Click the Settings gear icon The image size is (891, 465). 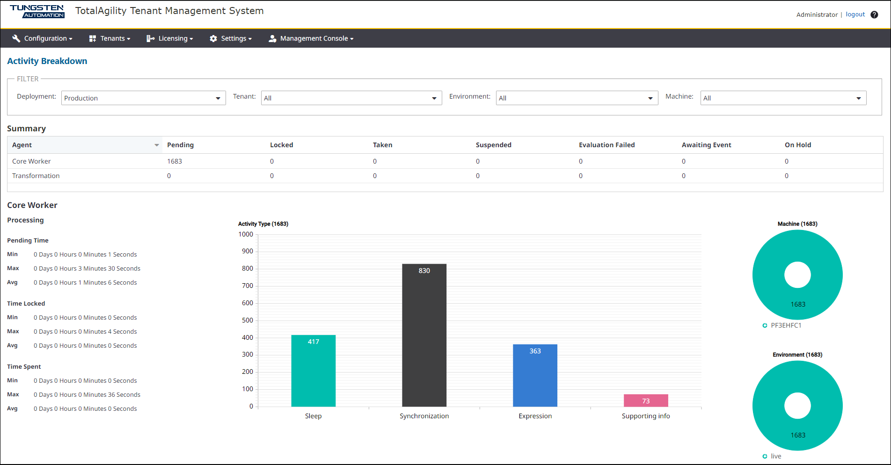213,38
